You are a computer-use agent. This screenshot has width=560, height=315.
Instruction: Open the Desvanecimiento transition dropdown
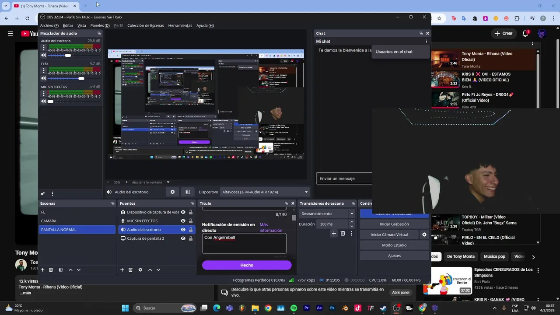click(327, 213)
